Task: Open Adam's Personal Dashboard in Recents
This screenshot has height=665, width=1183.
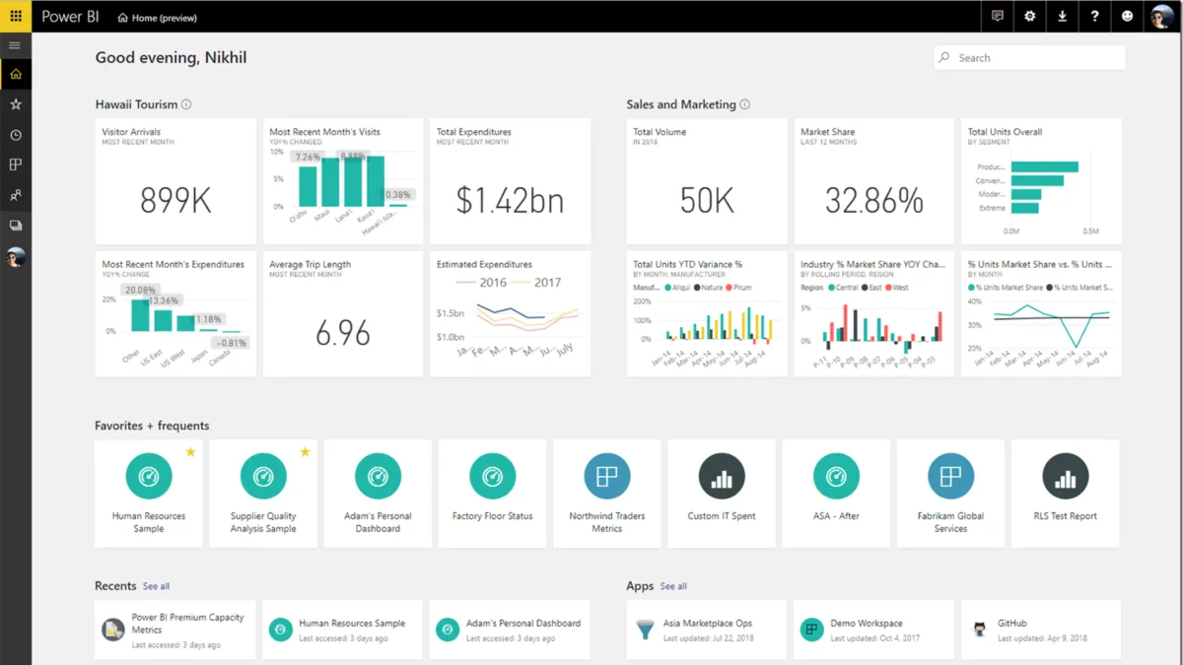Action: tap(510, 630)
